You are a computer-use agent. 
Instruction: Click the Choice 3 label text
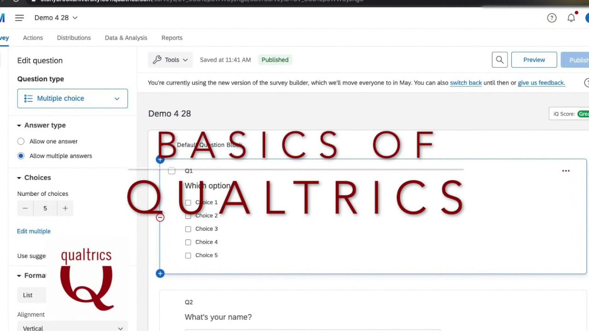(x=206, y=229)
